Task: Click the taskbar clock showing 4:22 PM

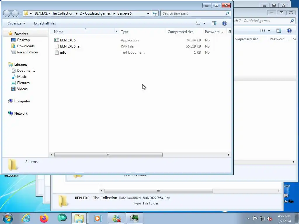Action: 284,218
